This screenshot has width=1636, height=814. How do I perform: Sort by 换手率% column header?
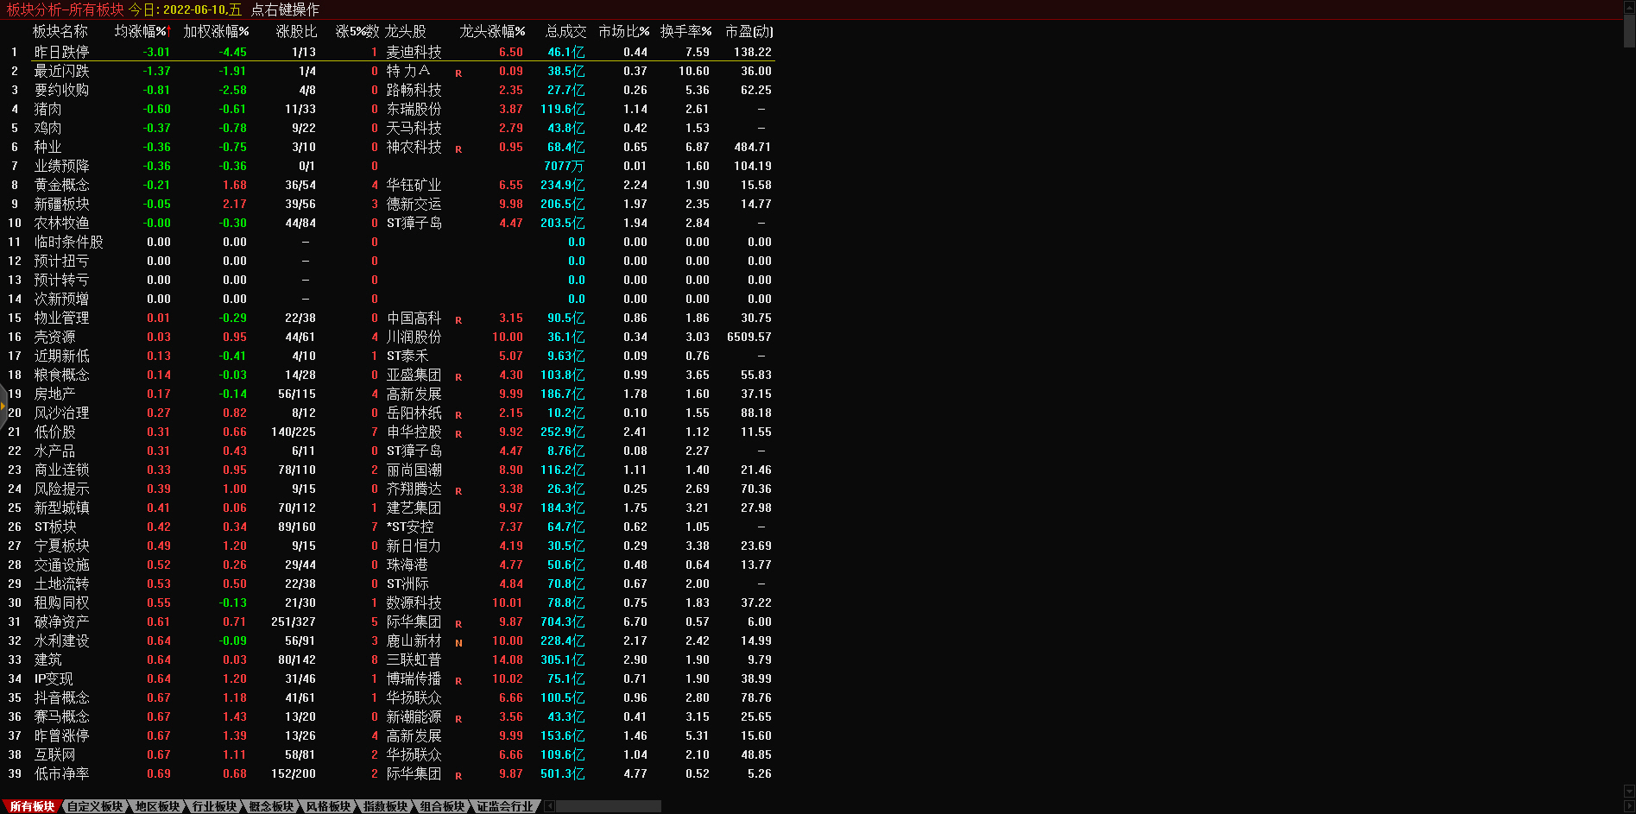pos(685,31)
